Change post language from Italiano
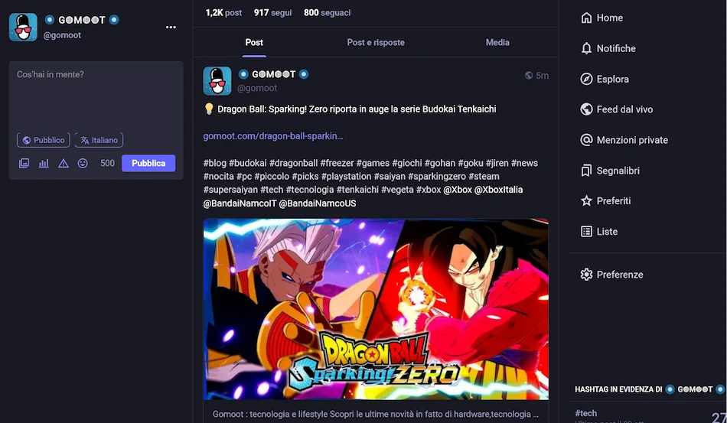The width and height of the screenshot is (727, 423). [x=99, y=140]
